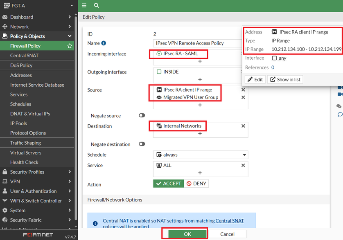This screenshot has width=343, height=240.
Task: Click the User & Authentication person icon
Action: coord(5,191)
